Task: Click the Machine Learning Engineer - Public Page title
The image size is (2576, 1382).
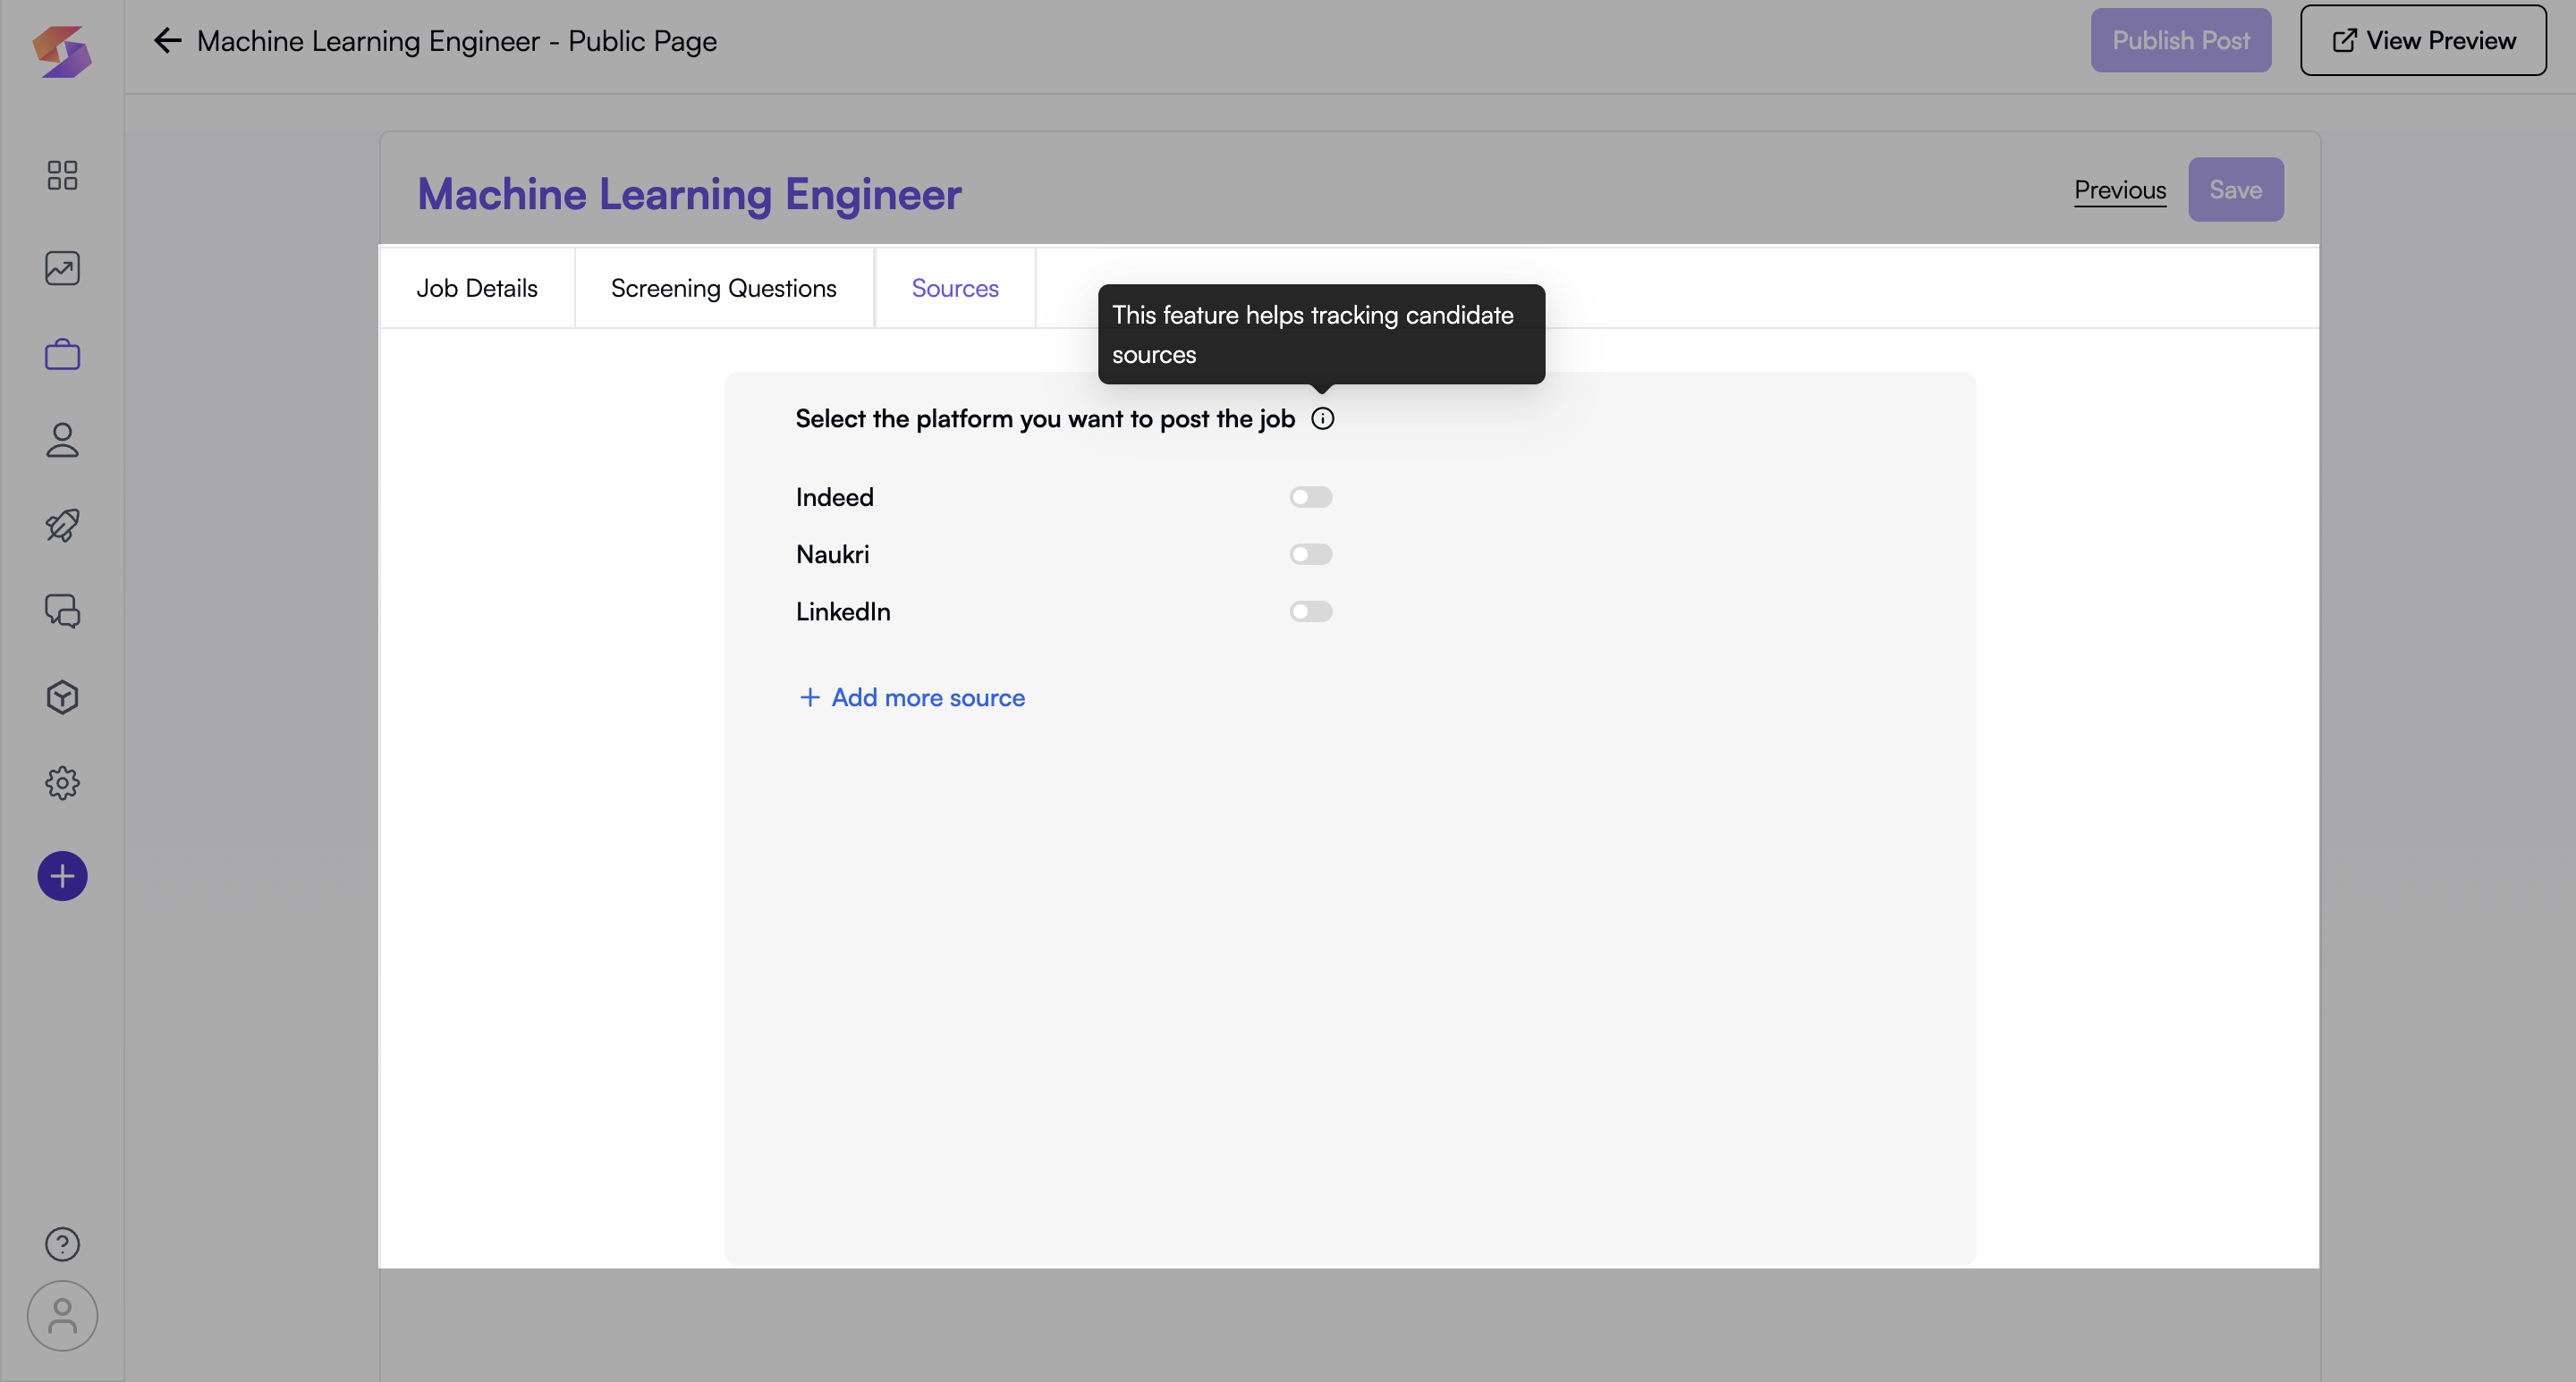Action: [457, 41]
